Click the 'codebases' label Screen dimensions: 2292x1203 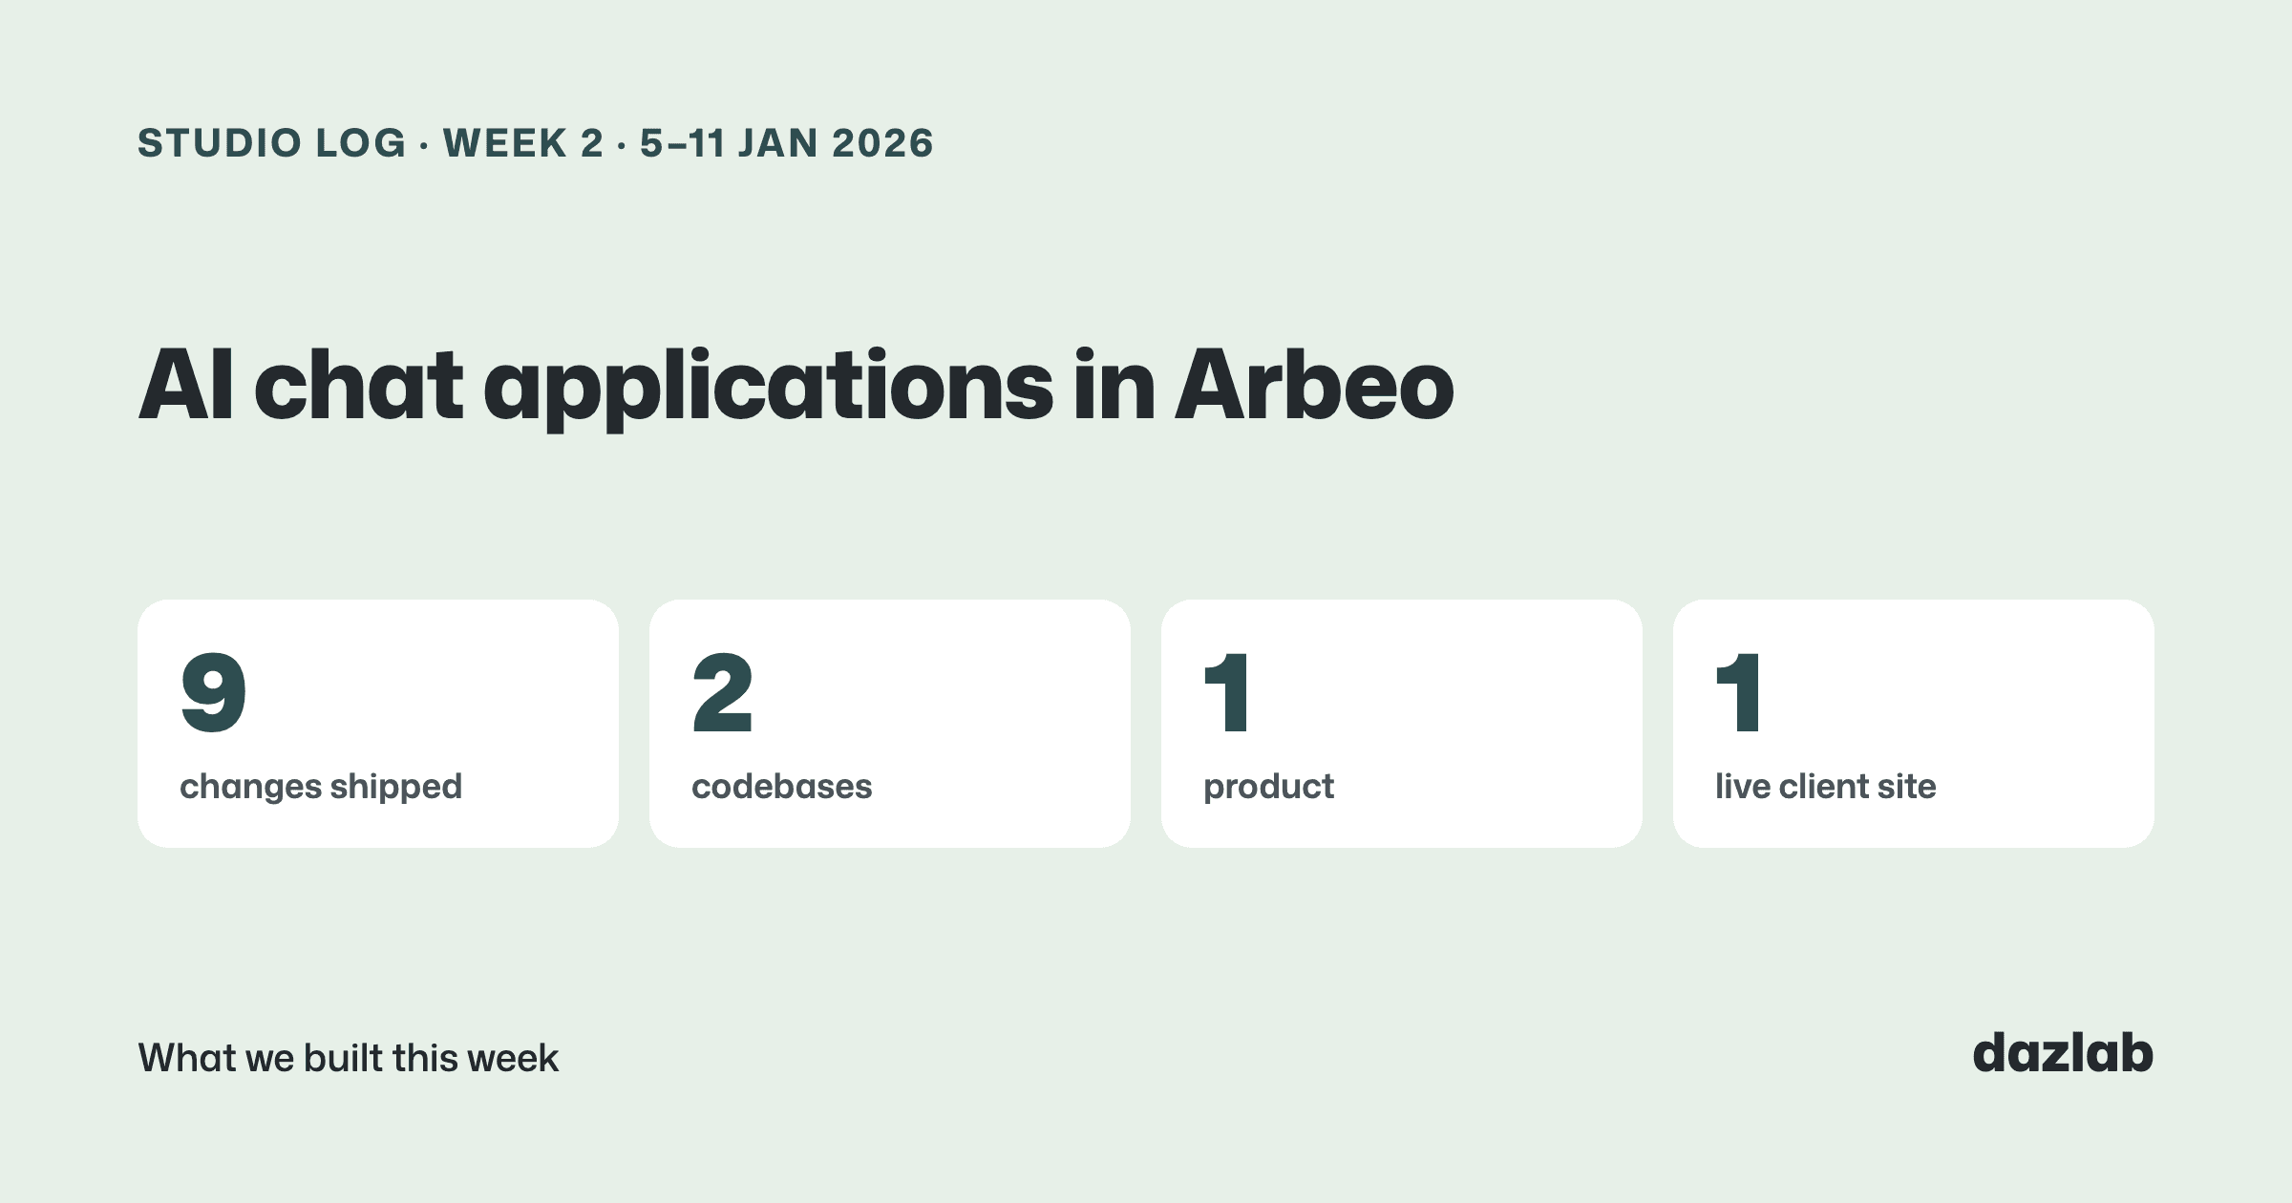pos(782,787)
